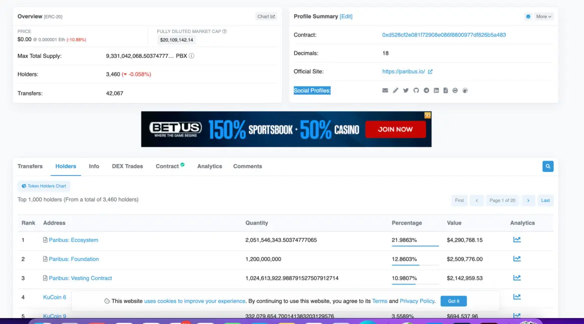Click the $20,109,142.14 market cap value
Screen dimensions: 584x324
tap(176, 40)
